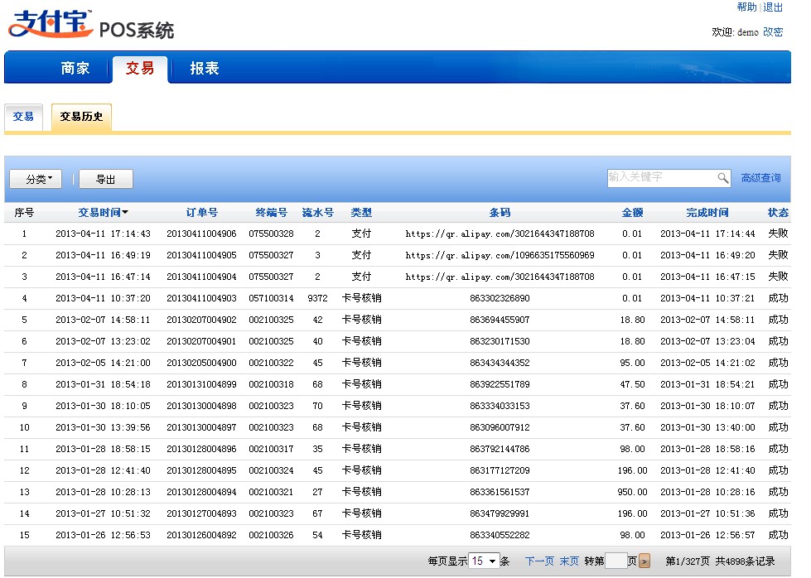Click the page number input box
Image resolution: width=811 pixels, height=578 pixels.
[616, 561]
